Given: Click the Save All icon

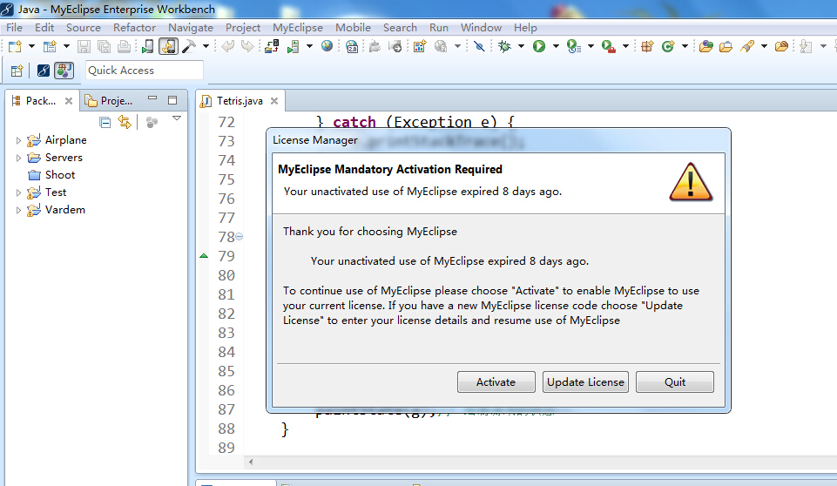Looking at the screenshot, I should tap(105, 46).
